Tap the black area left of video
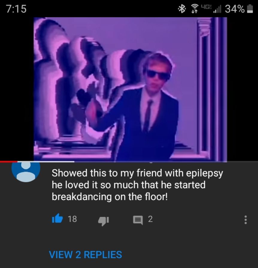The width and height of the screenshot is (258, 268). 17,89
